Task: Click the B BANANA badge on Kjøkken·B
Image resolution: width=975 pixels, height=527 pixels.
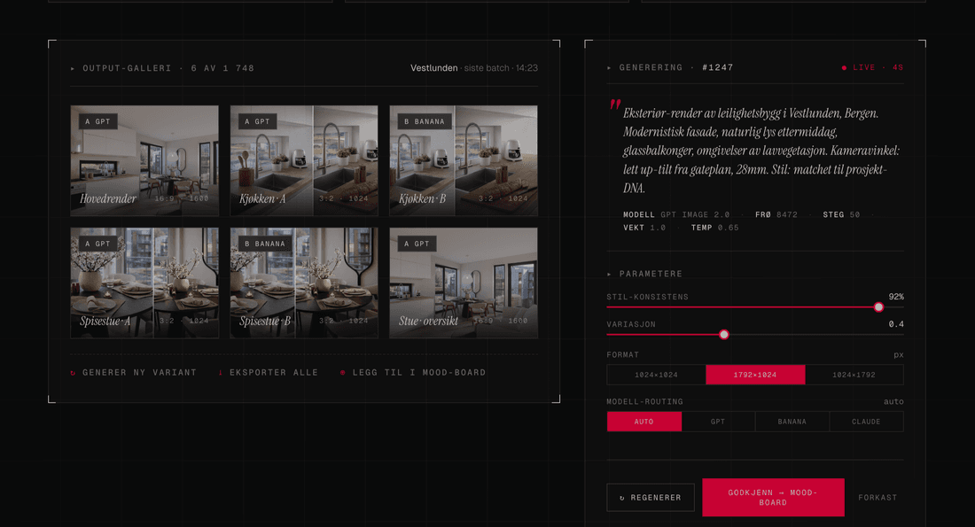Action: coord(425,122)
